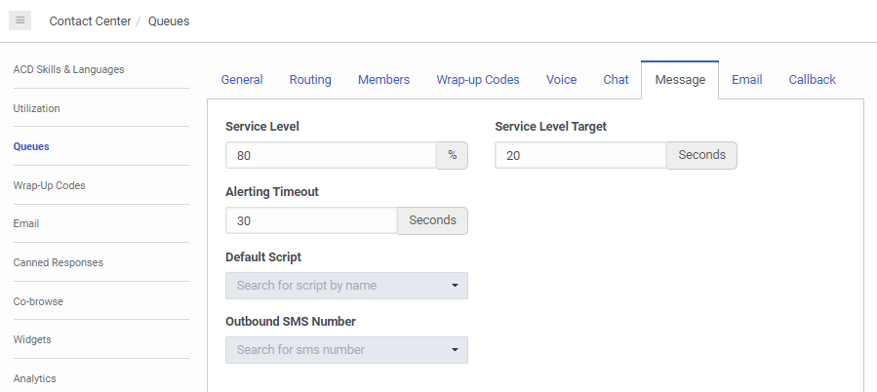Go to the Callback tab
Image resolution: width=877 pixels, height=392 pixels.
coord(812,80)
